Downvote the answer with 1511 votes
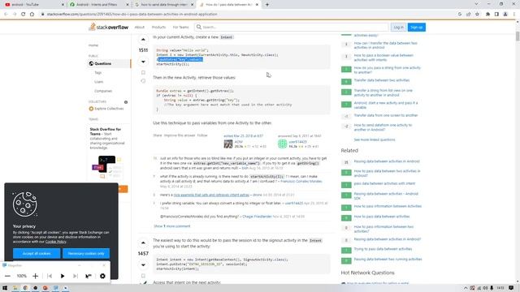This screenshot has height=292, width=520. click(143, 62)
